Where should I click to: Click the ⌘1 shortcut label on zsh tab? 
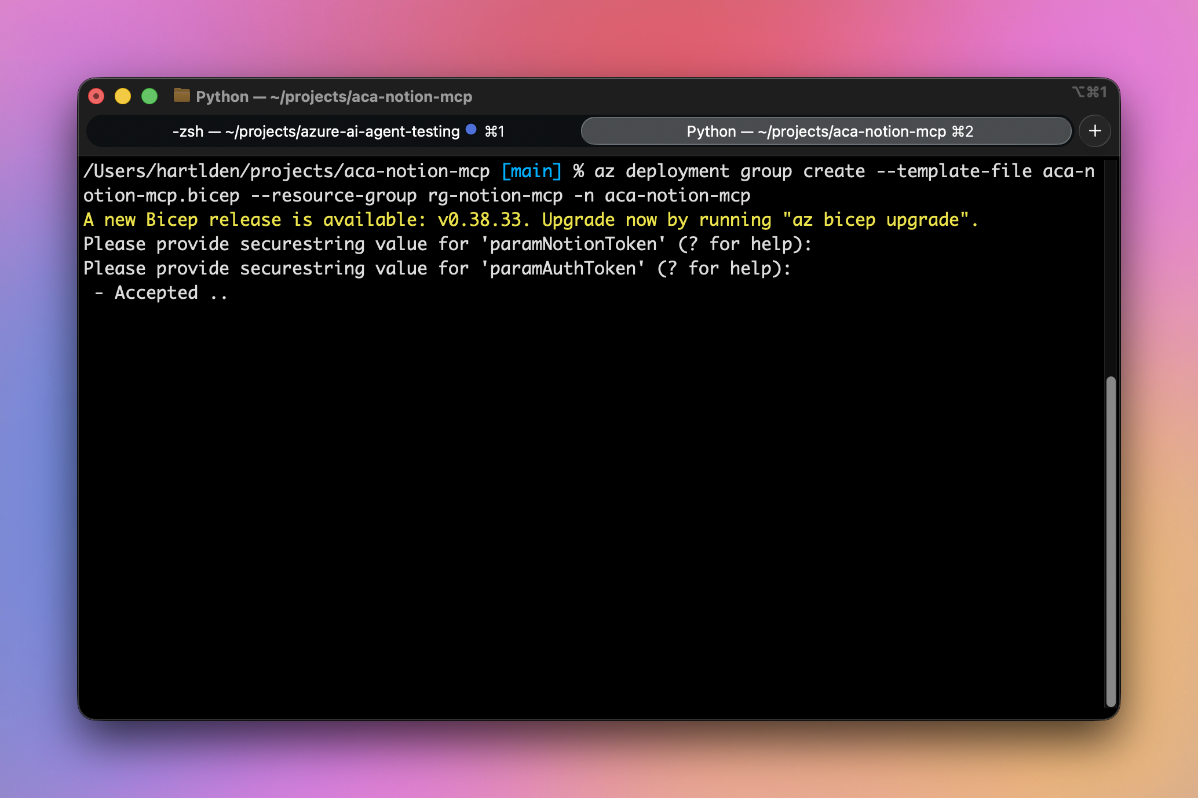tap(494, 131)
